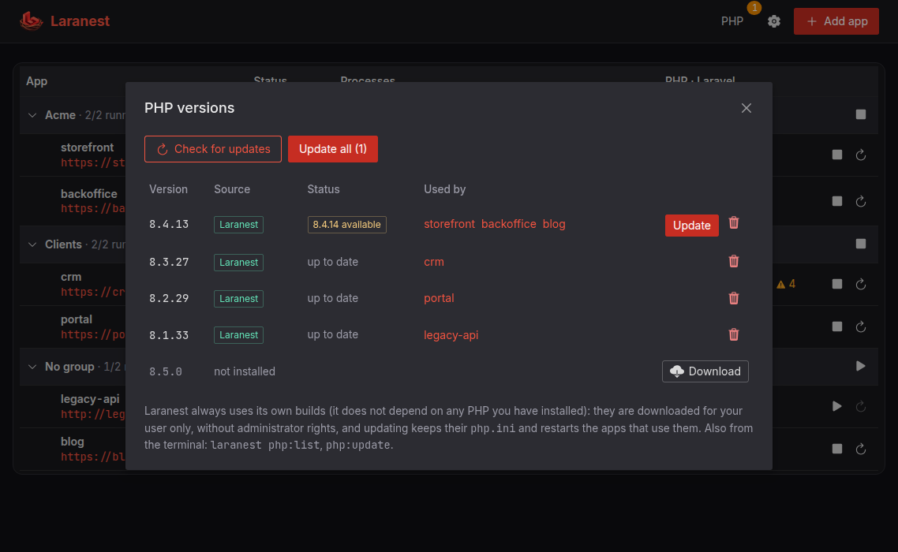The image size is (898, 552).
Task: Open the storefront link in Used by
Action: [450, 225]
